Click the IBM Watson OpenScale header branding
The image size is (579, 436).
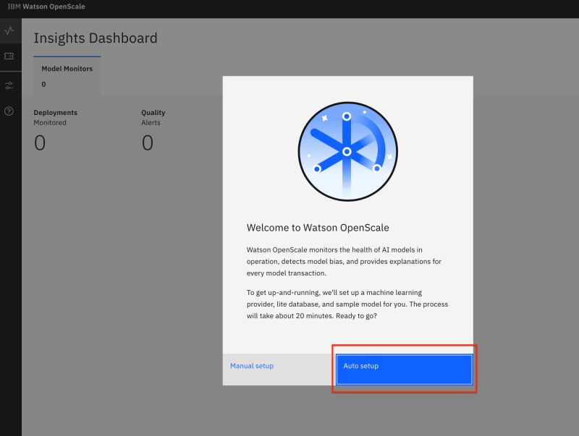click(x=45, y=7)
